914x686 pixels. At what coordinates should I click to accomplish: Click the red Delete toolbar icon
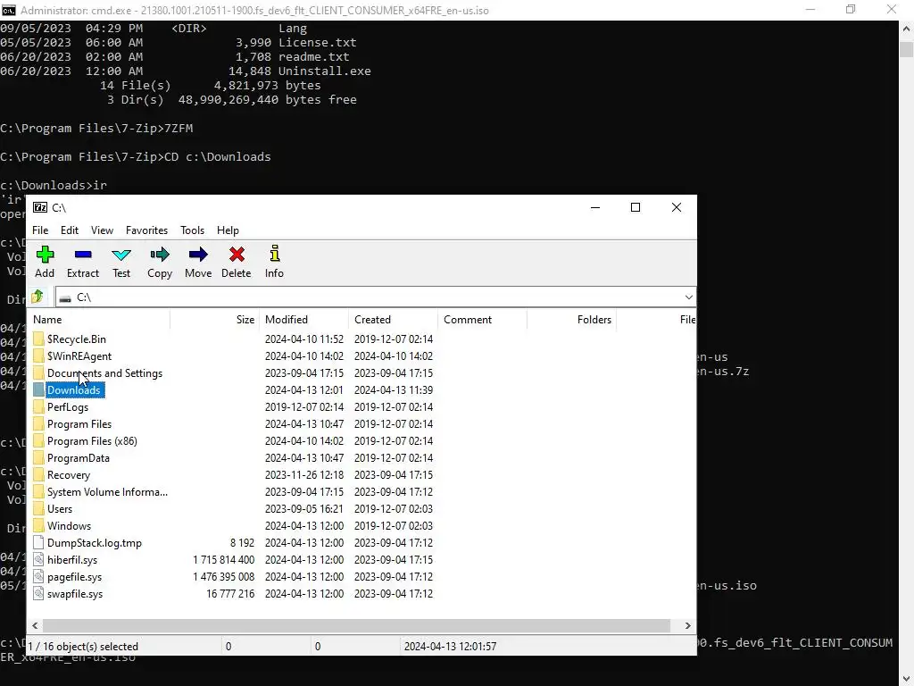[237, 255]
